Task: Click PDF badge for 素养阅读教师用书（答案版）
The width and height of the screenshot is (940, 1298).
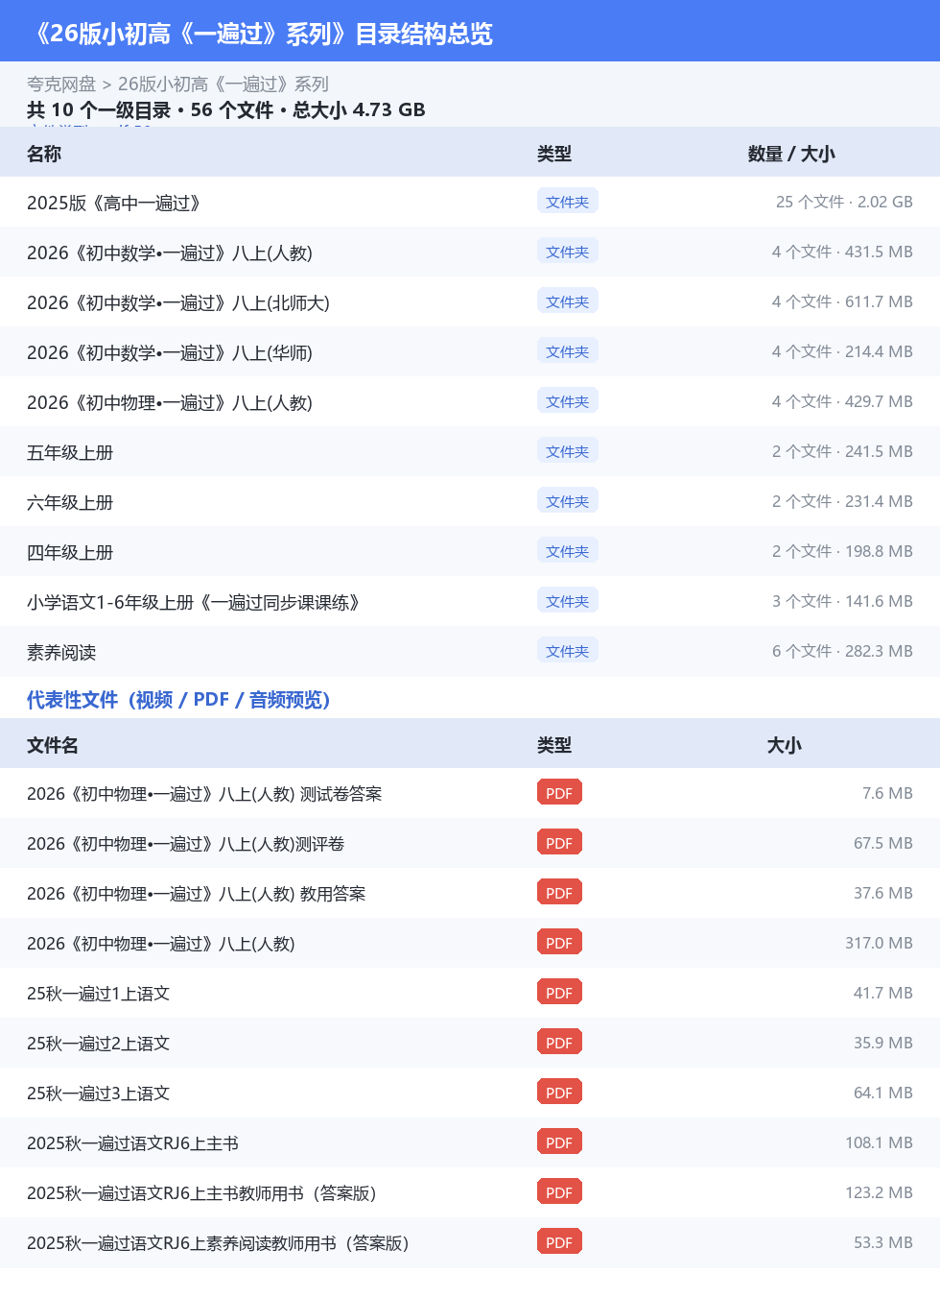Action: [559, 1241]
